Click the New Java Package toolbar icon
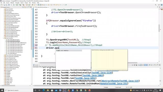 pyautogui.click(x=27, y=5)
